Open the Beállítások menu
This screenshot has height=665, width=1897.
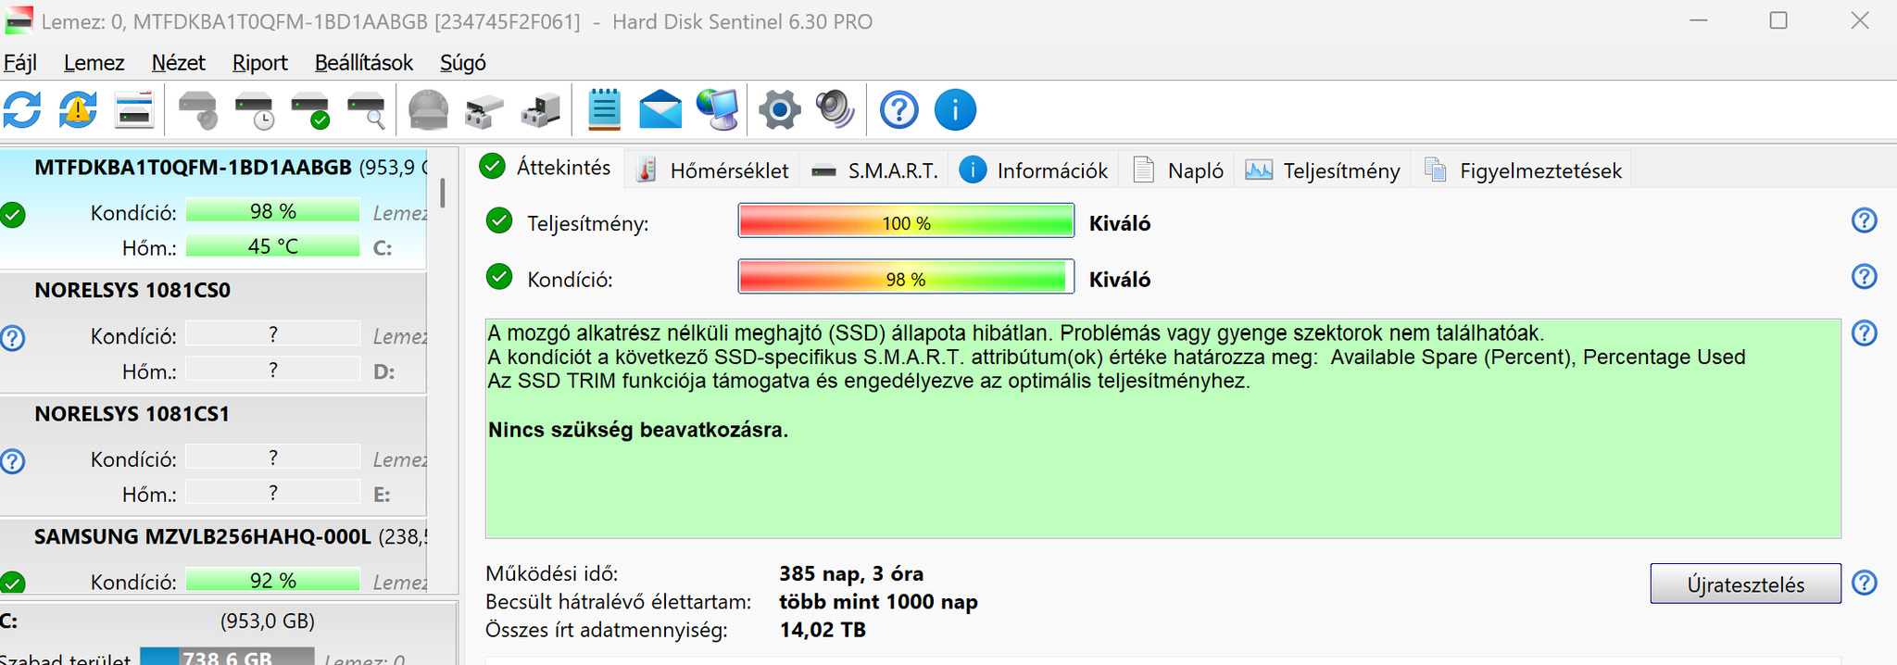click(363, 63)
